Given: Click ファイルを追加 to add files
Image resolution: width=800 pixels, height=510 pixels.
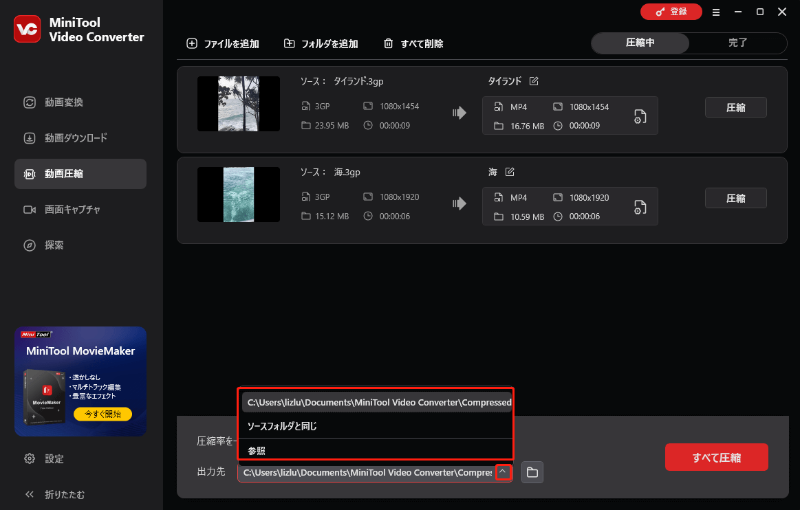Looking at the screenshot, I should tap(223, 44).
